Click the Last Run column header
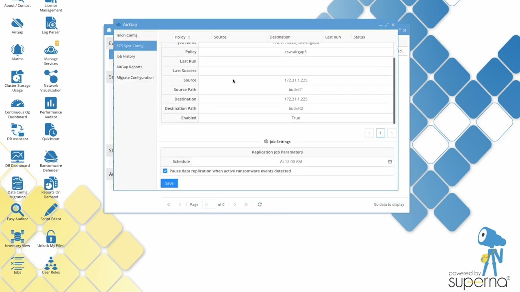This screenshot has width=520, height=292. point(333,37)
